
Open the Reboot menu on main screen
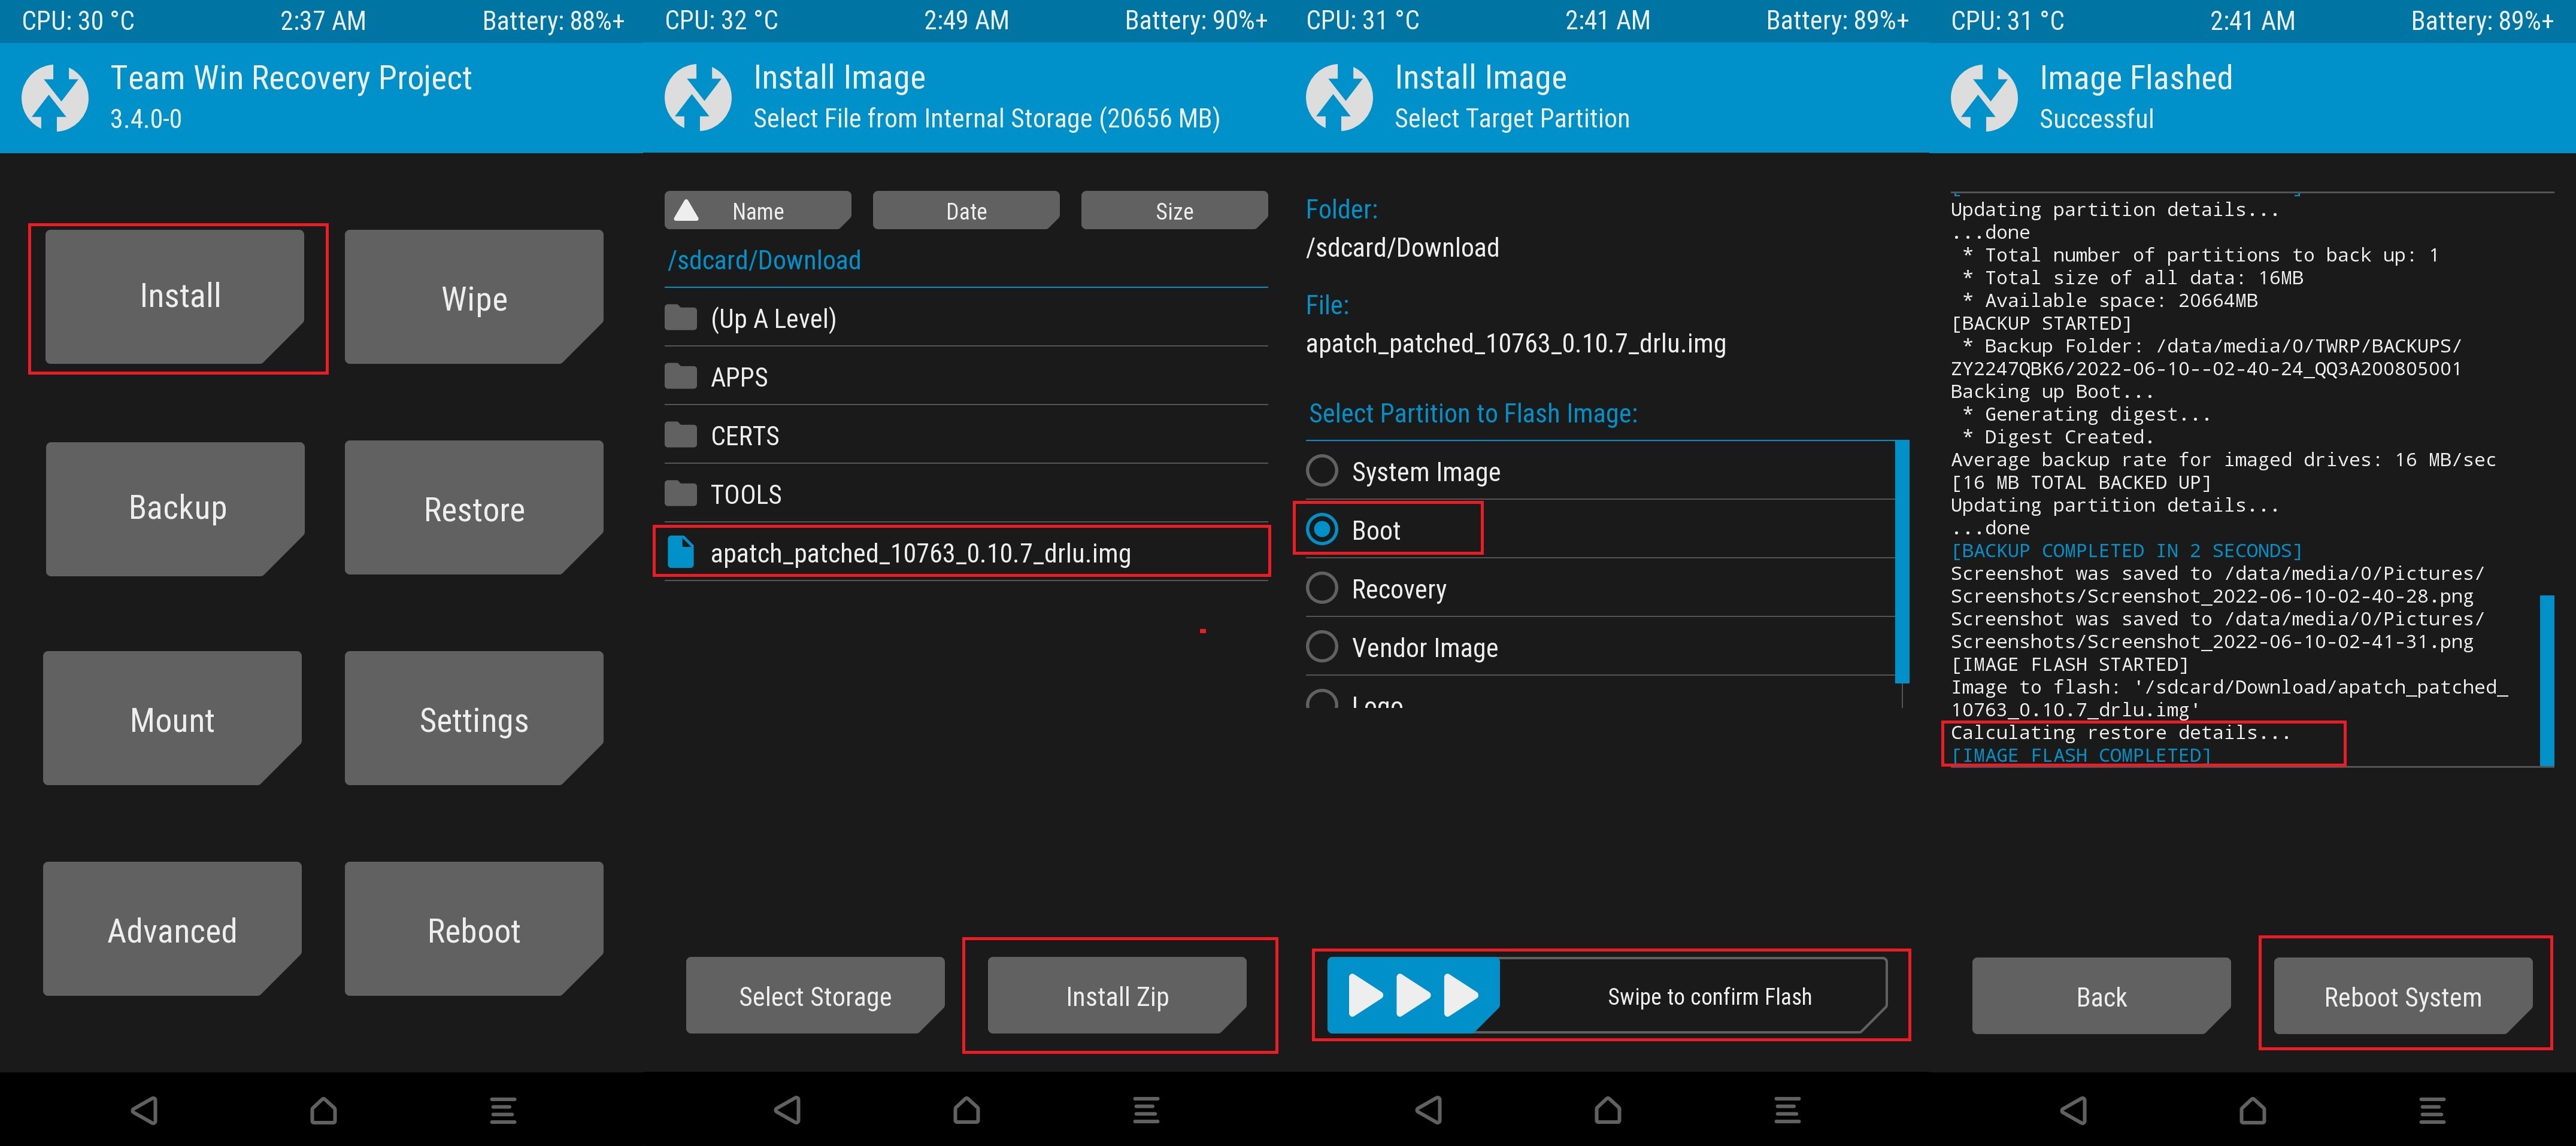(x=474, y=929)
